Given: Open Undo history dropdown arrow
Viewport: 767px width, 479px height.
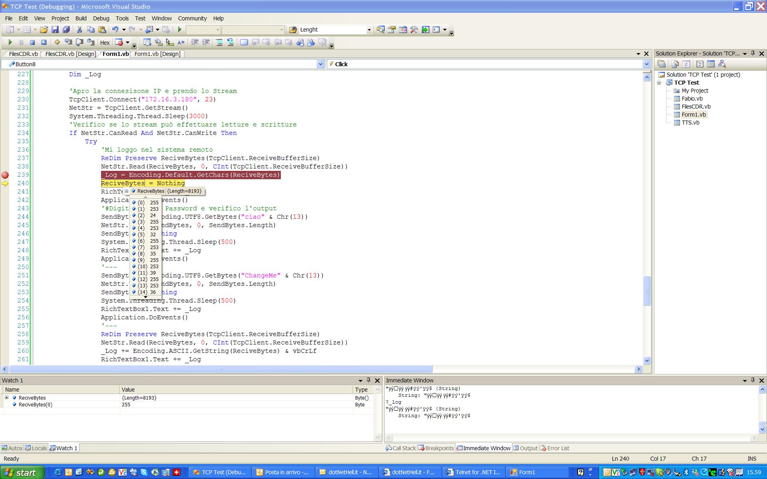Looking at the screenshot, I should [124, 30].
